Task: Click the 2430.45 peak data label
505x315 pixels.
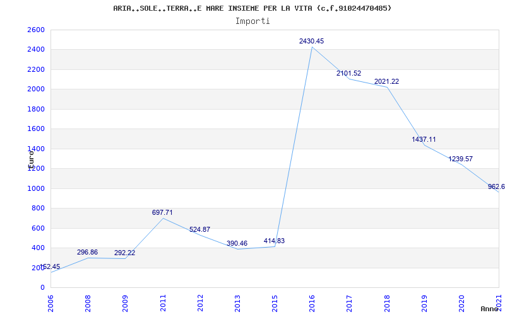Action: click(311, 41)
